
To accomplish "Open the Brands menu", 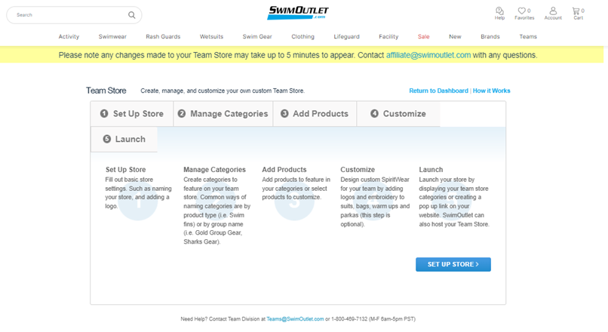I will click(490, 36).
